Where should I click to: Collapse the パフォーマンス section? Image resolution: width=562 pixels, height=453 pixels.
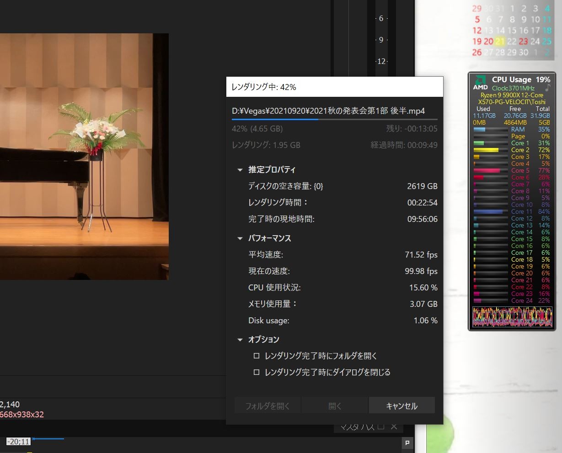(x=240, y=238)
